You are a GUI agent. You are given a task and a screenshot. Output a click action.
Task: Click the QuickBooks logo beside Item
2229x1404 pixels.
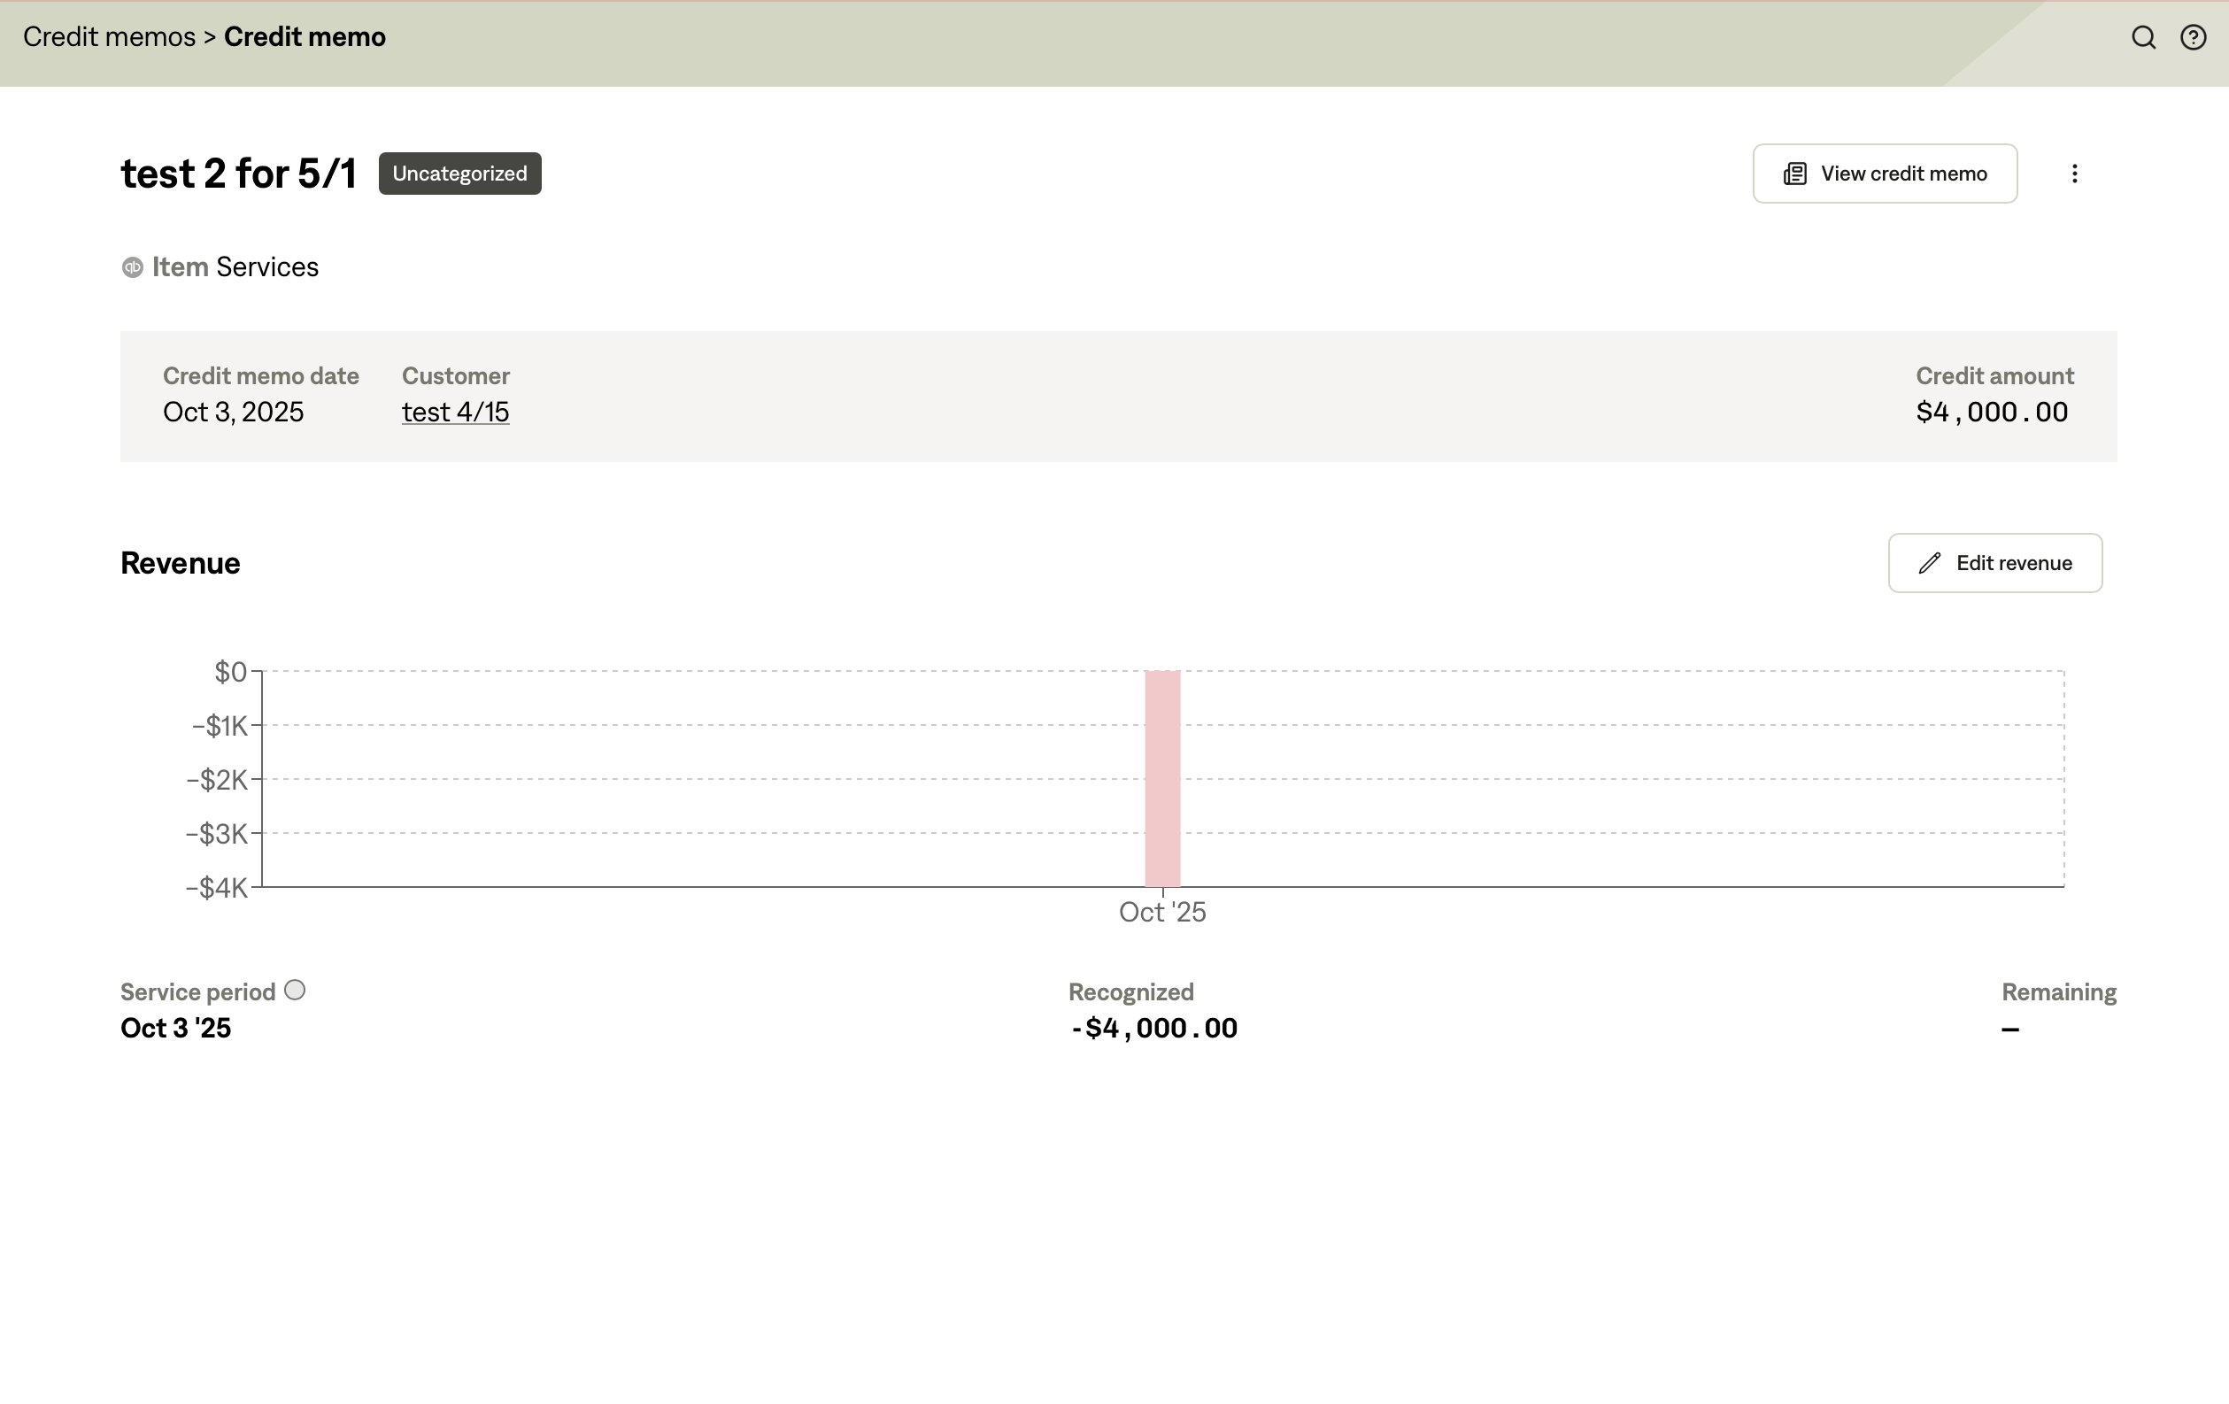(133, 267)
